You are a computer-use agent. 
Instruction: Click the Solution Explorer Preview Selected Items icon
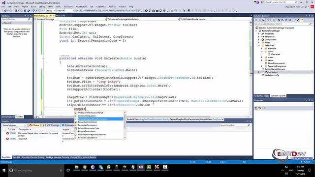[x=302, y=20]
